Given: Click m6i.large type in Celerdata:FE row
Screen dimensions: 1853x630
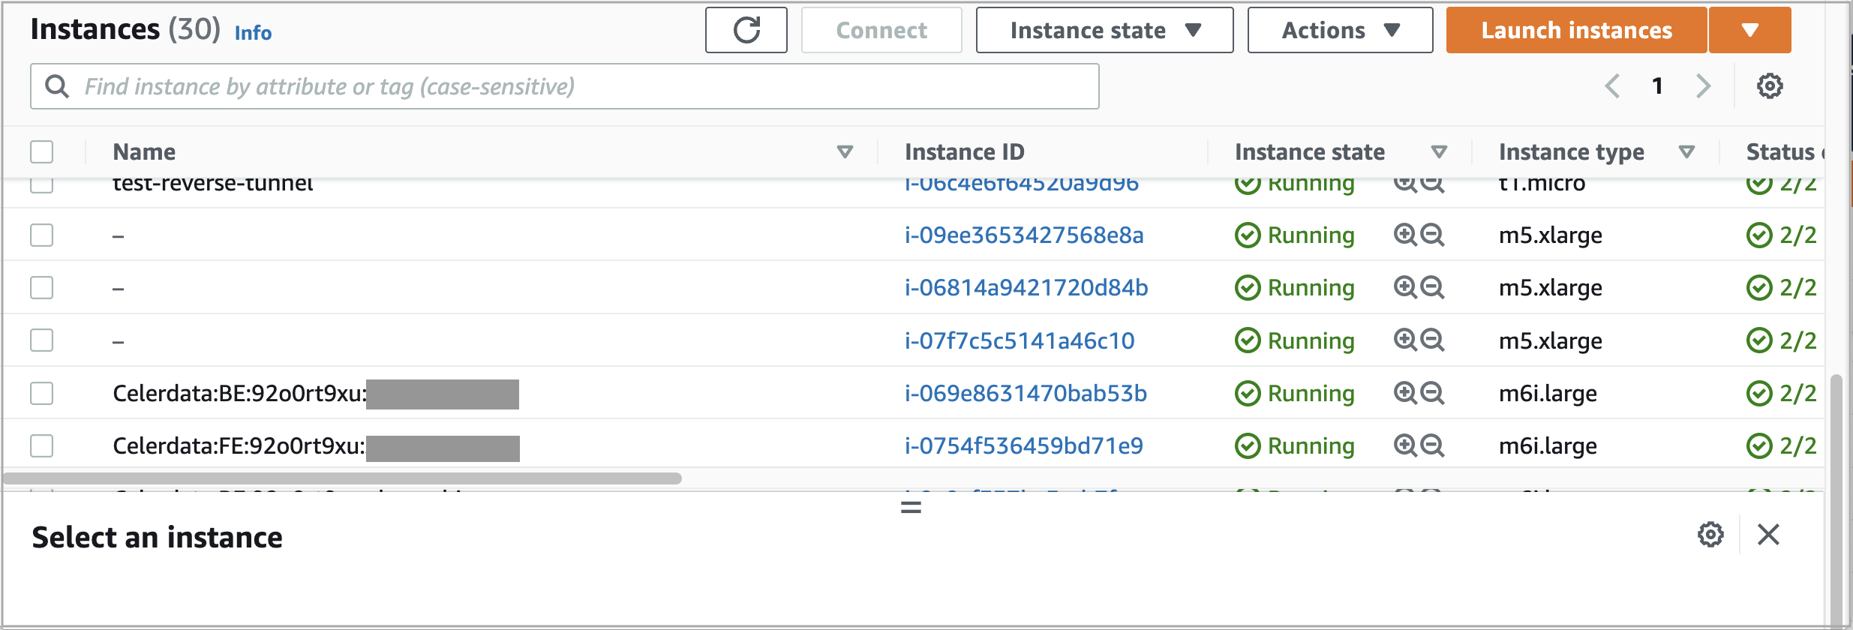Looking at the screenshot, I should [x=1548, y=446].
